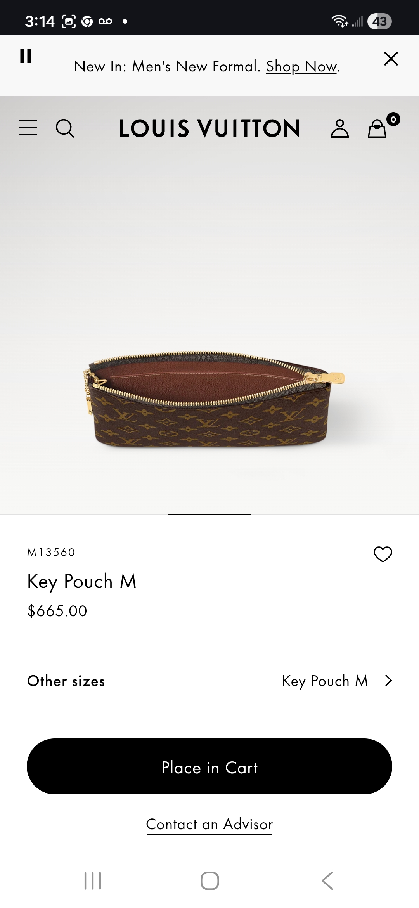Image resolution: width=419 pixels, height=908 pixels.
Task: Tap the search magnifier icon
Action: coord(65,128)
